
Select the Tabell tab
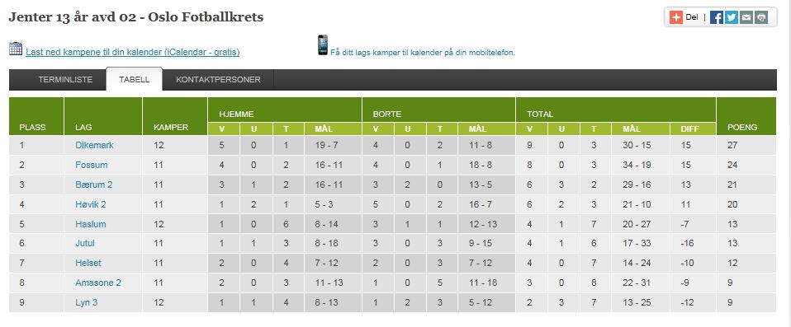135,79
